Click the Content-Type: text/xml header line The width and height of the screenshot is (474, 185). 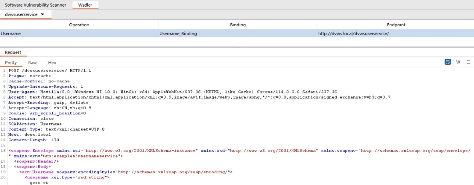[x=57, y=129]
